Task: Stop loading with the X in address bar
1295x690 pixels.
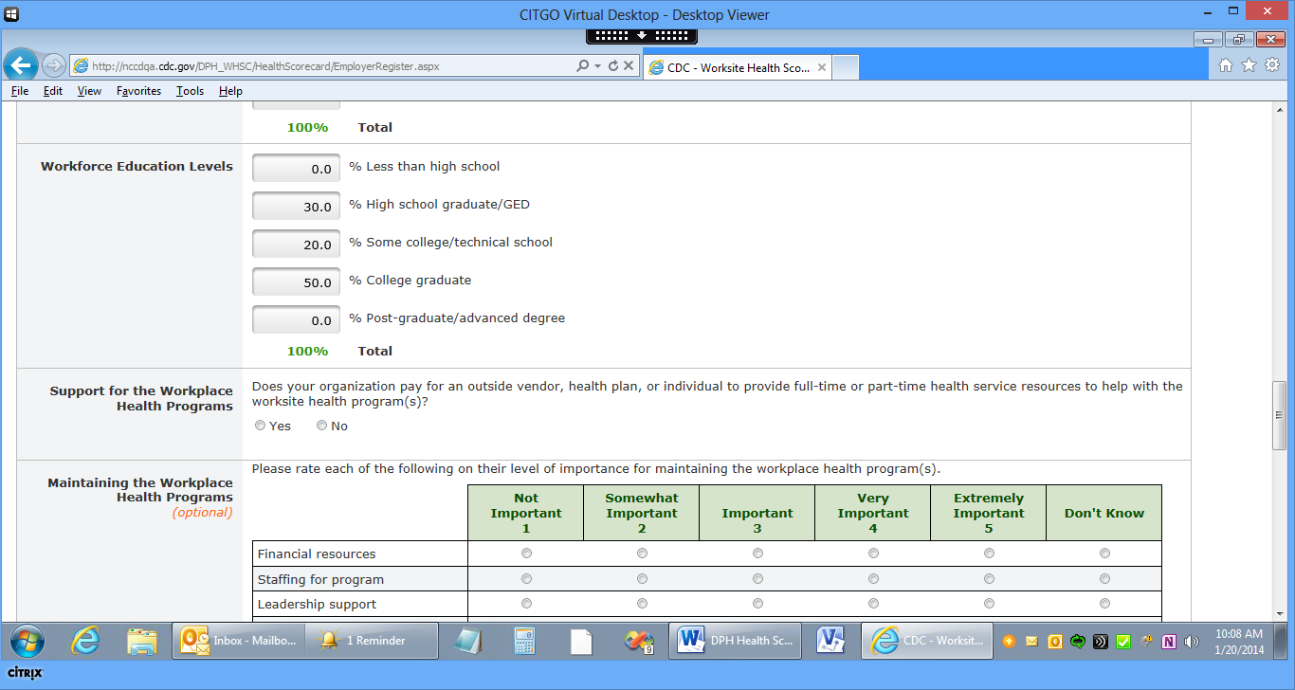Action: tap(628, 66)
